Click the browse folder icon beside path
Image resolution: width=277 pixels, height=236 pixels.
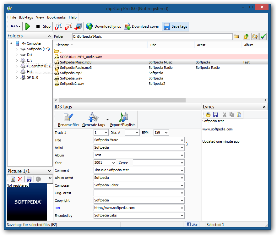point(236,36)
